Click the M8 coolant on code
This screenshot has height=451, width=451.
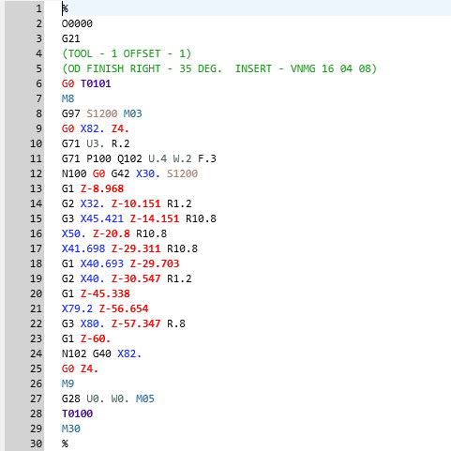[68, 98]
